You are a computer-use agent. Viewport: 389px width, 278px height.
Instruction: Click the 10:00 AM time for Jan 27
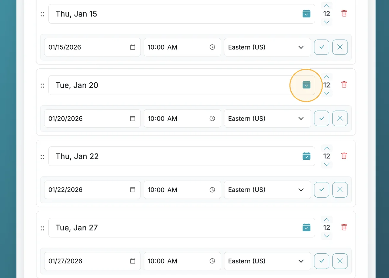162,261
